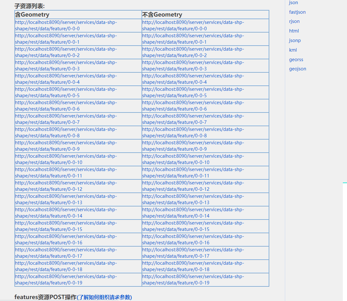Visit feature/0-0-15 link in 不含Geometry column

coord(193,226)
